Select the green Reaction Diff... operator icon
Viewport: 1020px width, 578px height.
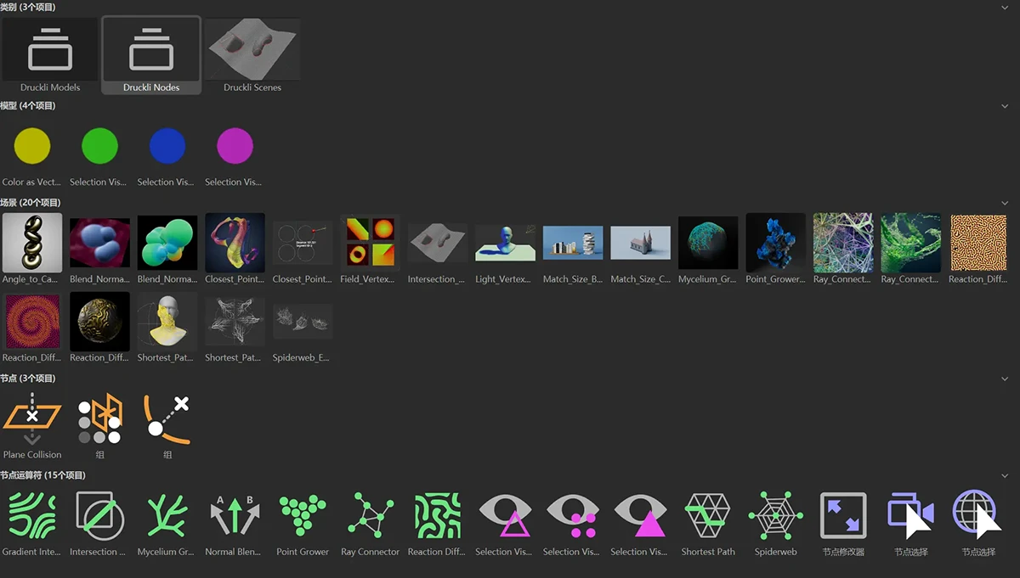pyautogui.click(x=438, y=515)
